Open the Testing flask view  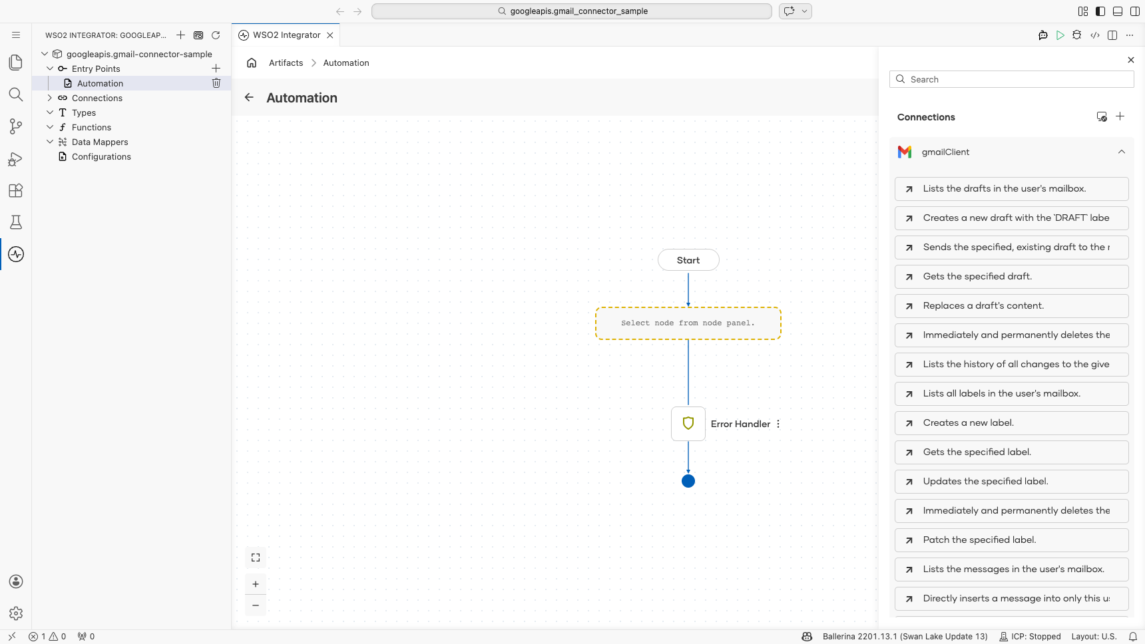(x=16, y=222)
